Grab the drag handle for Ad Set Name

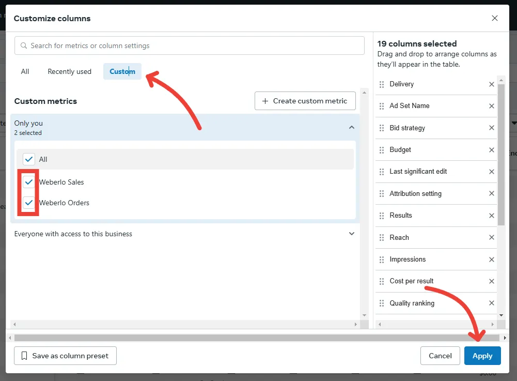coord(382,106)
